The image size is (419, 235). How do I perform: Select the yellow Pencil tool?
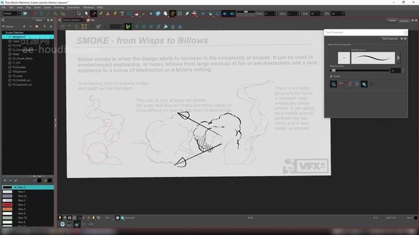pyautogui.click(x=101, y=13)
